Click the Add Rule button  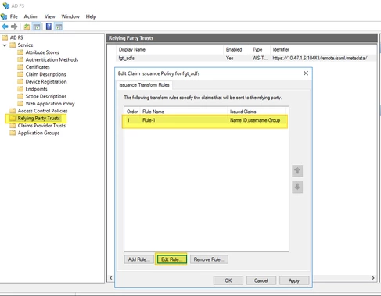tap(138, 259)
